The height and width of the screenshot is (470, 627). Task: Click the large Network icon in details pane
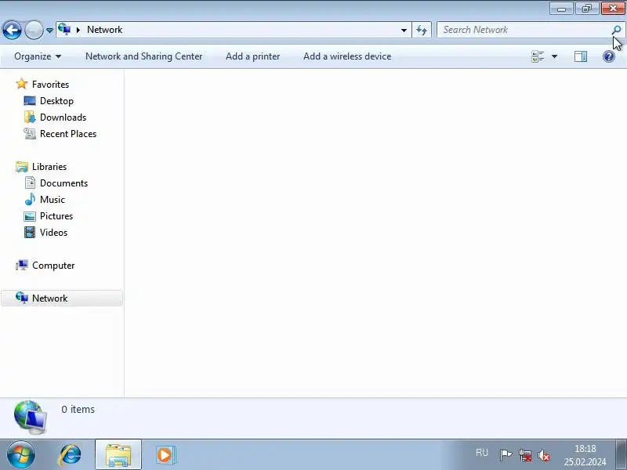pos(31,418)
